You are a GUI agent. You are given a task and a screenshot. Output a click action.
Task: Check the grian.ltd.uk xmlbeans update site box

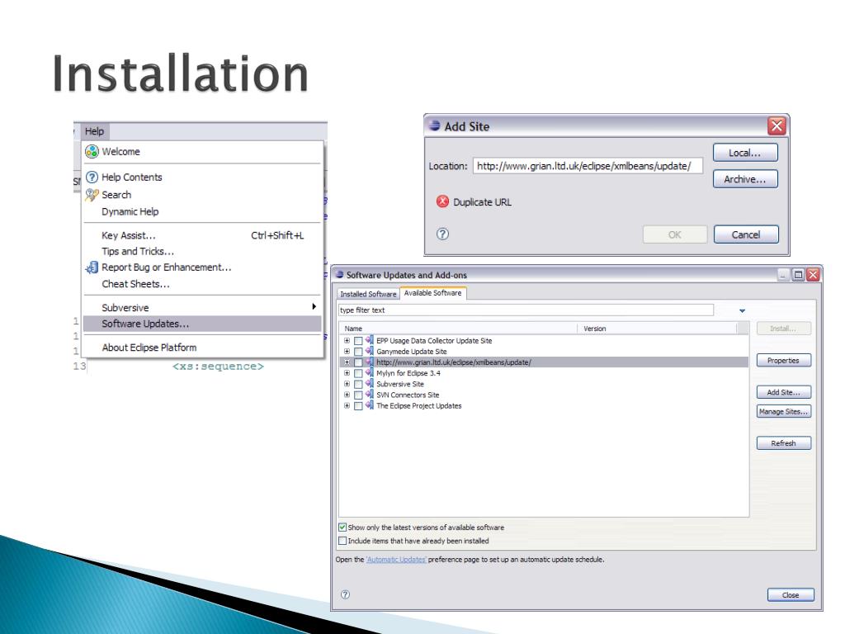point(358,362)
